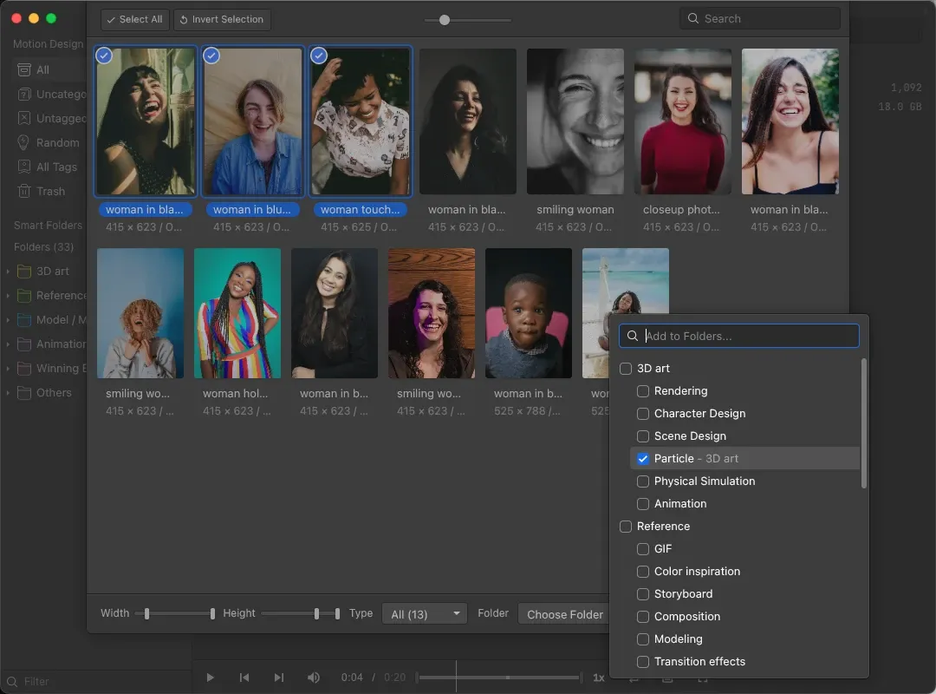Uncheck the Particle folder checkbox
This screenshot has width=936, height=694.
click(x=643, y=459)
